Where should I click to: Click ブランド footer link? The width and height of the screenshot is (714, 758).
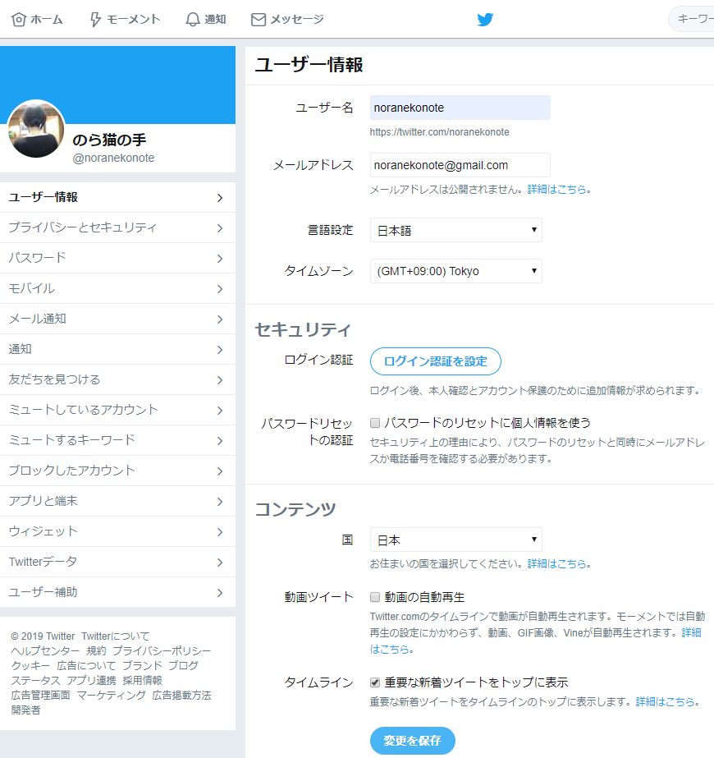tap(143, 666)
